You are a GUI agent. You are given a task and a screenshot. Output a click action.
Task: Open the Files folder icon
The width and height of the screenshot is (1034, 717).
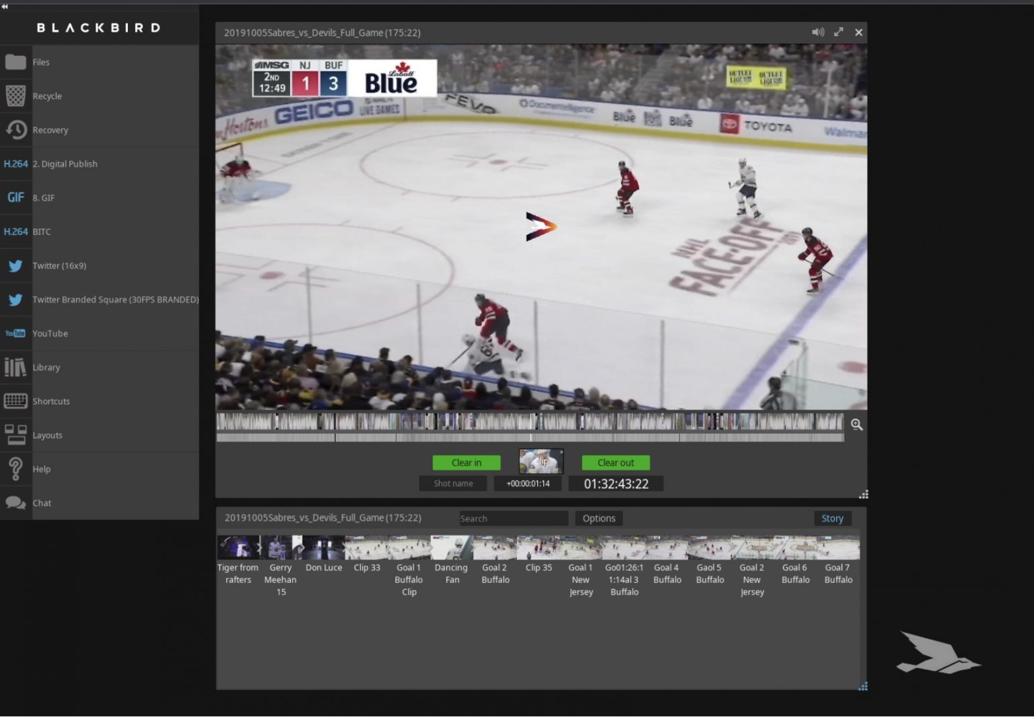coord(15,62)
